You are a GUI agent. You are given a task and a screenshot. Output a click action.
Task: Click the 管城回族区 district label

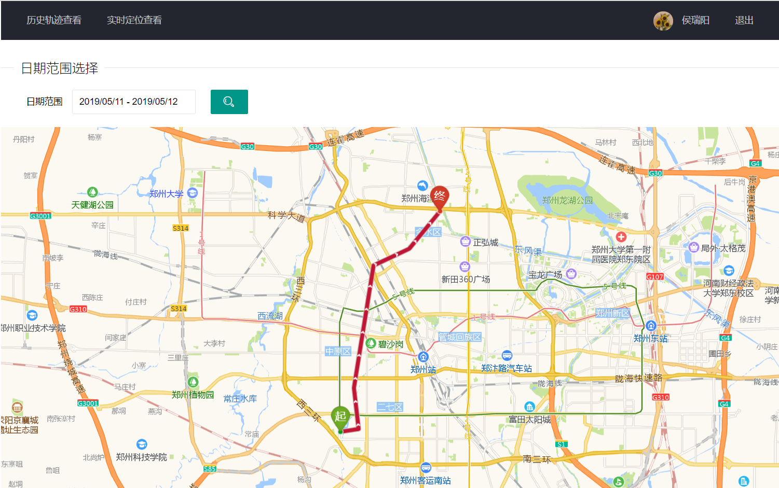point(460,337)
